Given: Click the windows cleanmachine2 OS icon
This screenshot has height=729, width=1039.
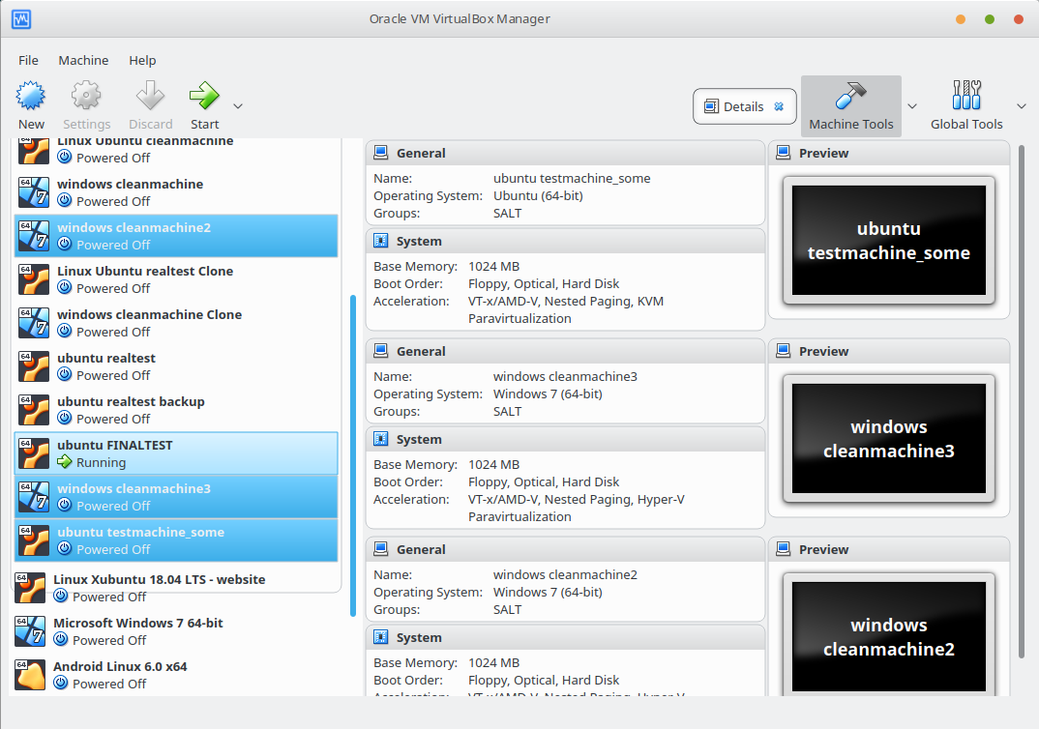Looking at the screenshot, I should click(x=34, y=236).
